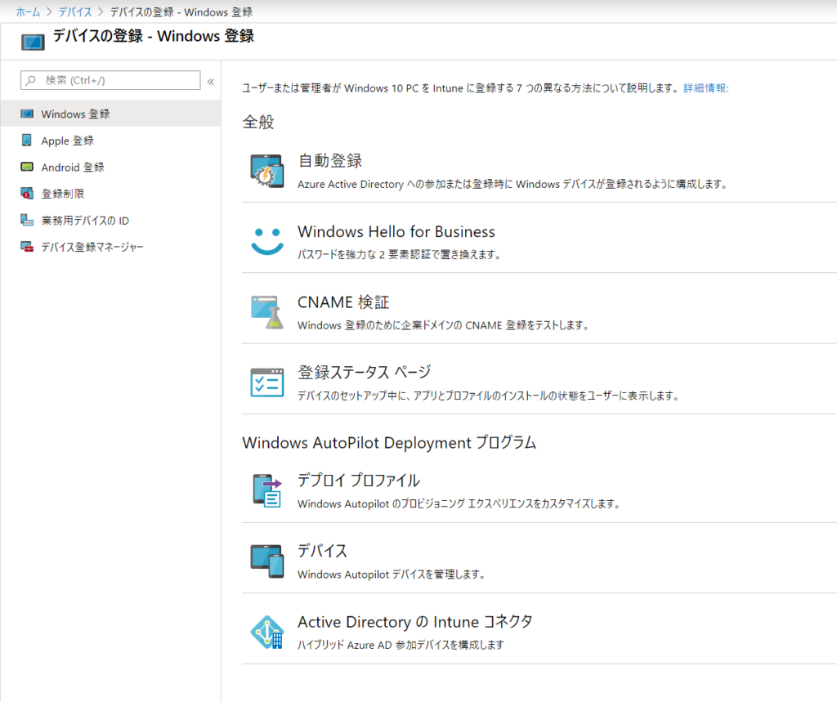Click the Autopilot デバイス devices icon
This screenshot has height=702, width=837.
267,561
